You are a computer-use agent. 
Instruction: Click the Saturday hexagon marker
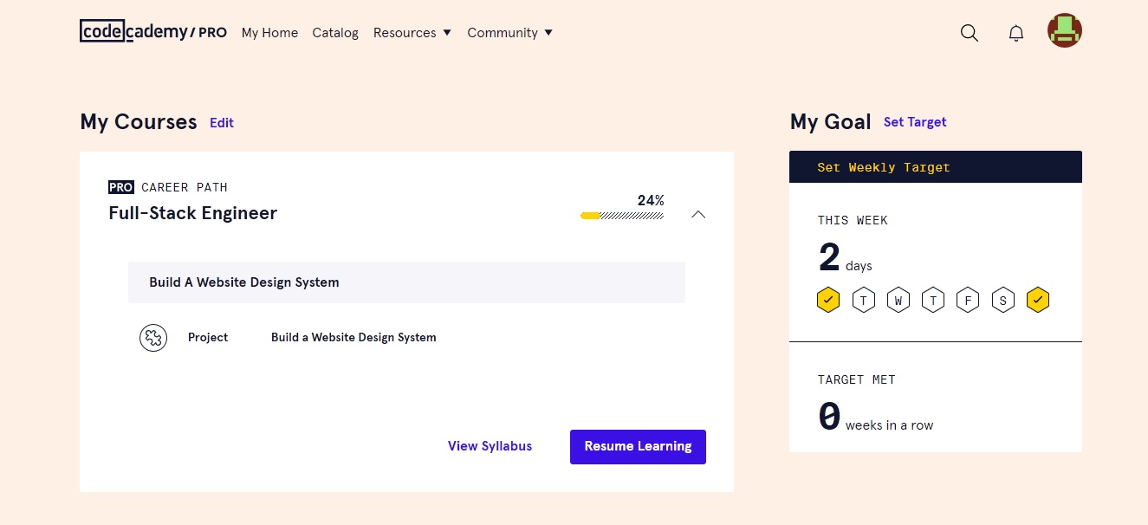coord(1002,301)
